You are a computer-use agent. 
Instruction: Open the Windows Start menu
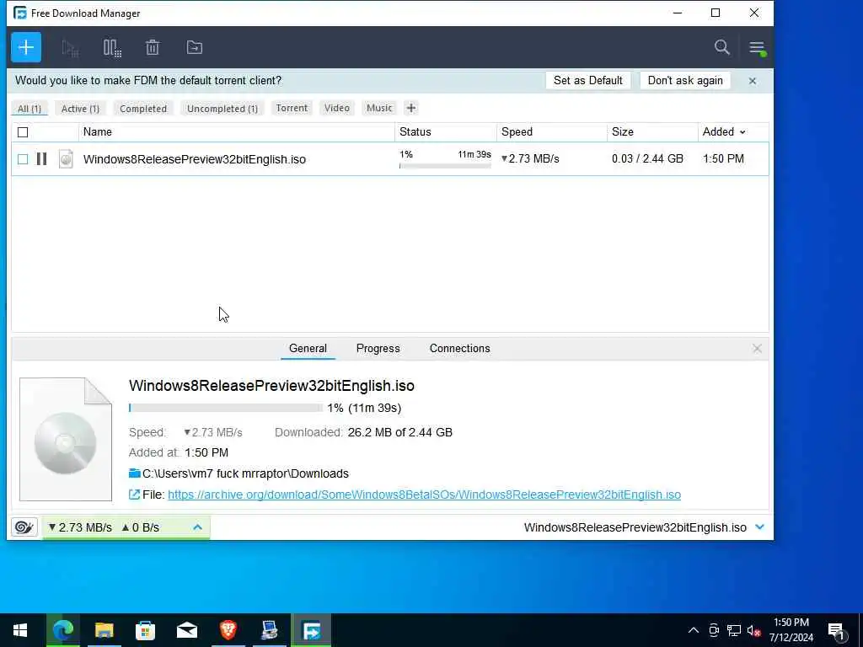coord(20,630)
